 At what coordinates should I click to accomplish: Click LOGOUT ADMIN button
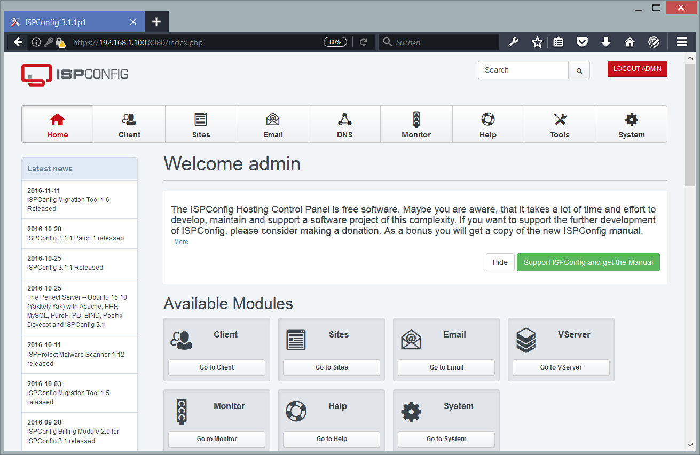click(x=637, y=69)
